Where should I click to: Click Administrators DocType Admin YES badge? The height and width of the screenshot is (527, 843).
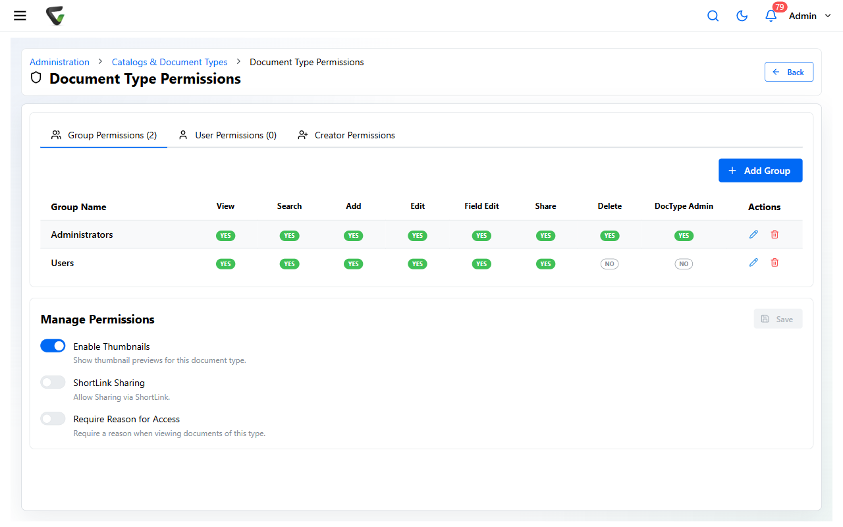(x=684, y=235)
